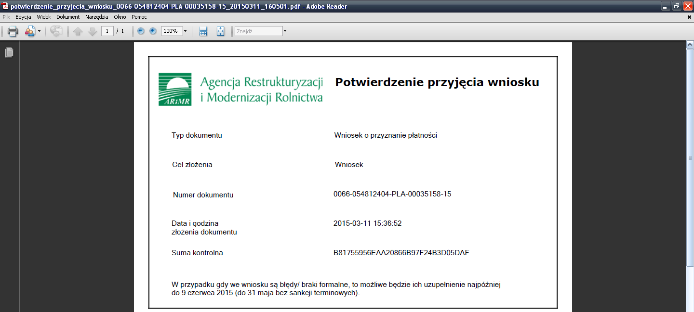This screenshot has width=694, height=312.
Task: Open the Pomoc menu
Action: [139, 17]
